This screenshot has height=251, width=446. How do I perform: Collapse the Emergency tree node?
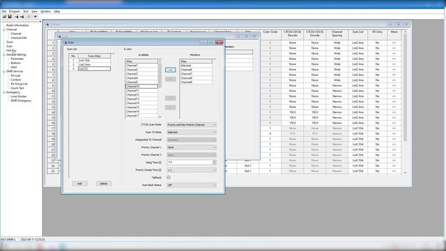coord(3,93)
